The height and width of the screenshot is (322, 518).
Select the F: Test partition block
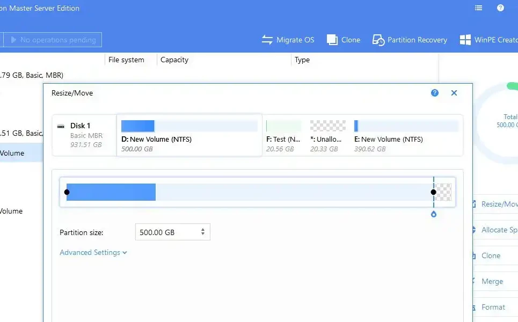pos(283,136)
